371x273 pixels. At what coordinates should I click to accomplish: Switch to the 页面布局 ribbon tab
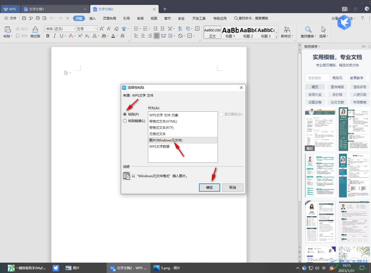[x=110, y=18]
